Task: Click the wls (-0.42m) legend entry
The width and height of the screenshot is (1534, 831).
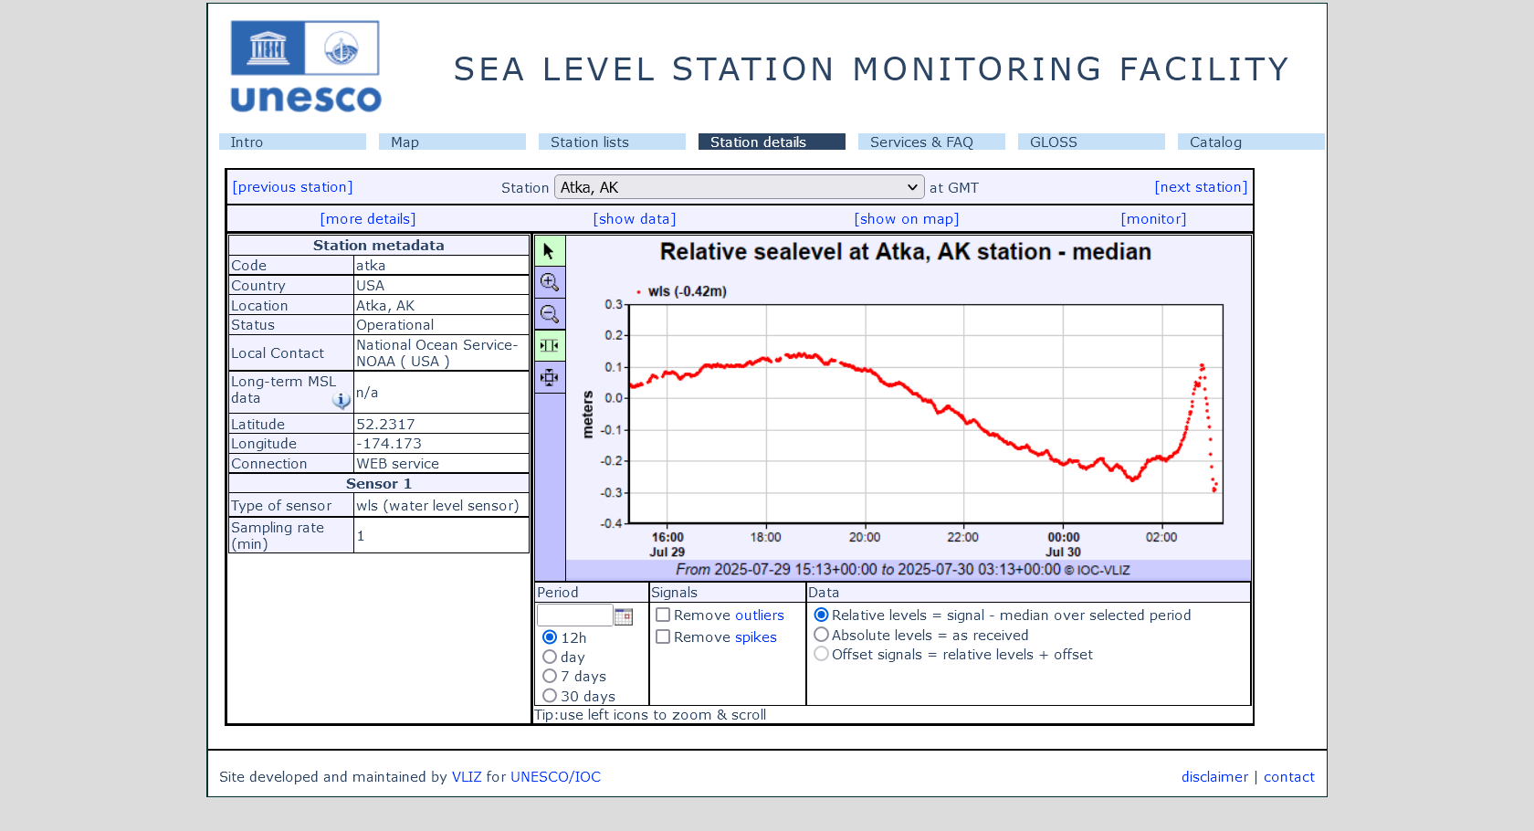Action: [x=681, y=291]
